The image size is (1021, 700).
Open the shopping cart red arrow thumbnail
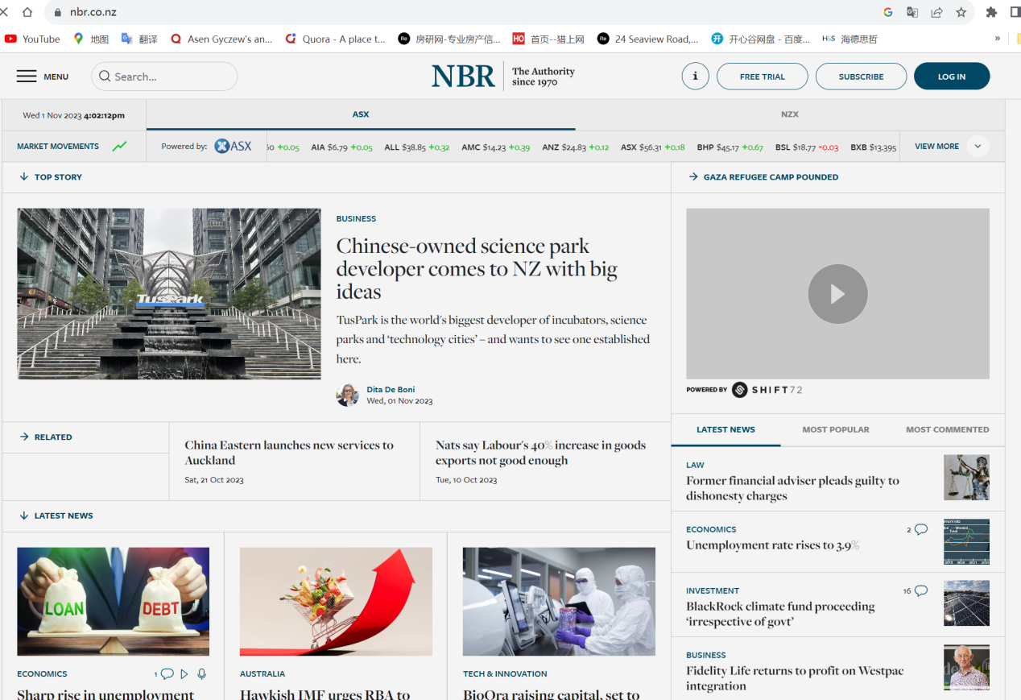336,602
